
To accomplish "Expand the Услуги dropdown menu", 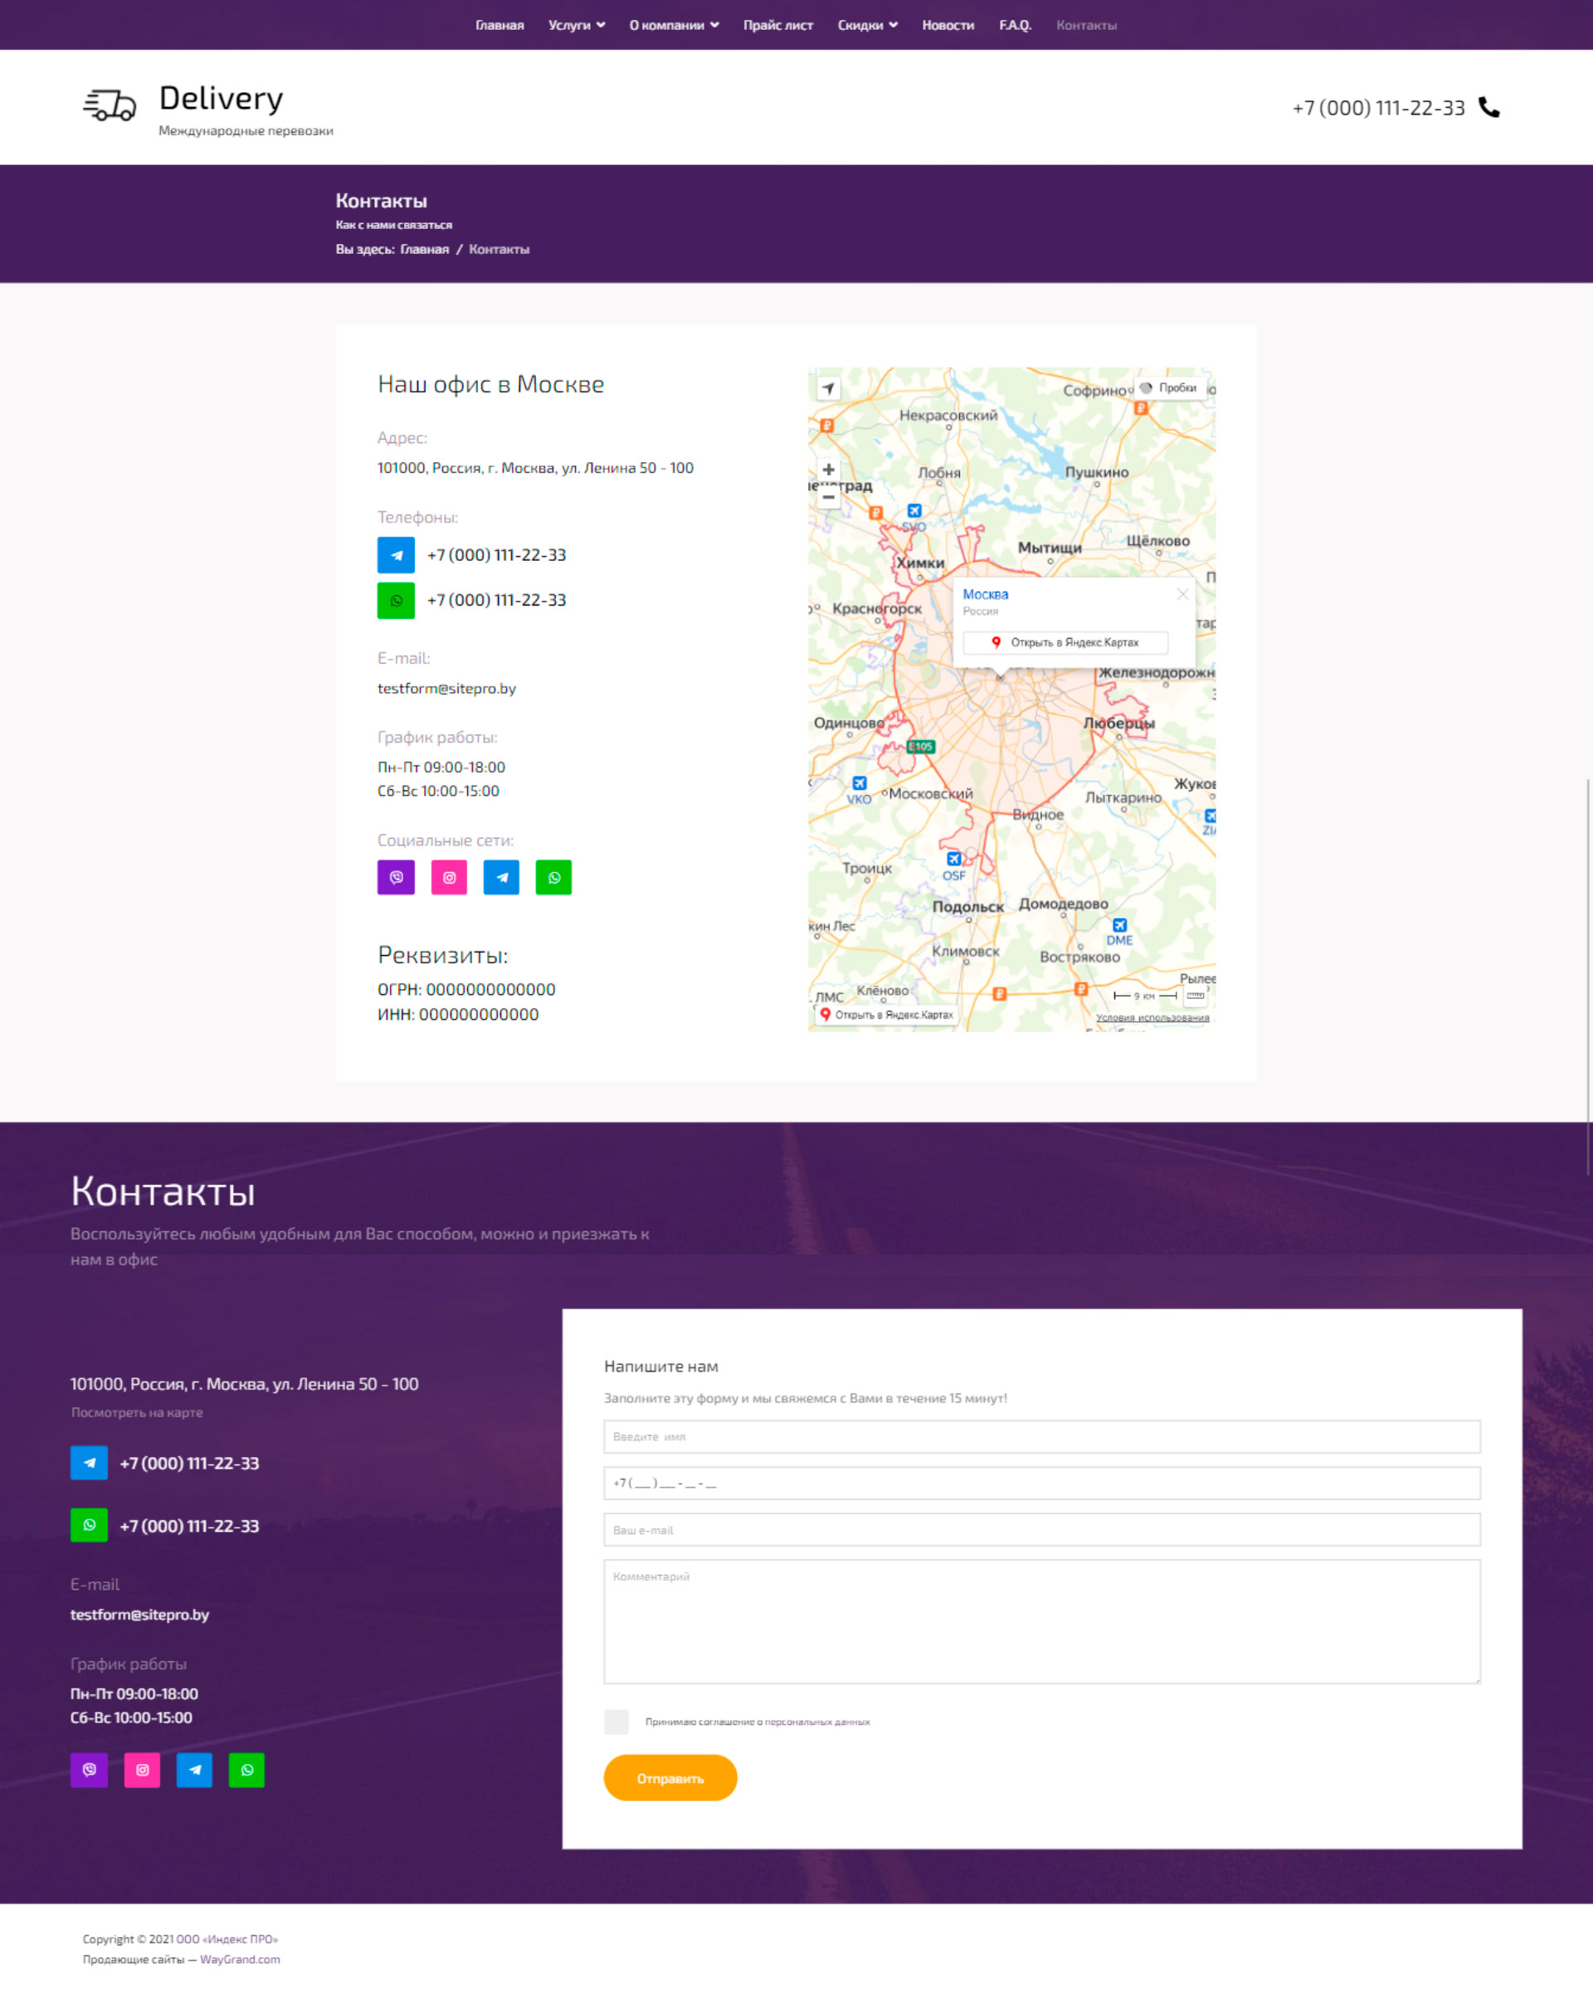I will (576, 25).
